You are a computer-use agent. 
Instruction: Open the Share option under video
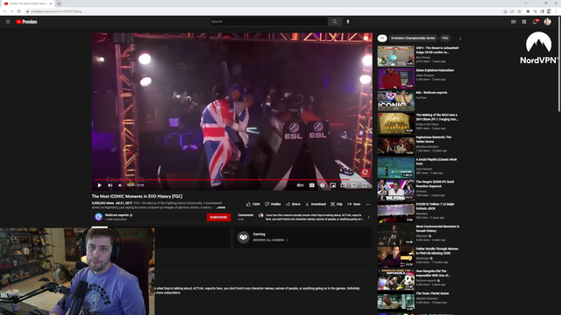[x=293, y=204]
